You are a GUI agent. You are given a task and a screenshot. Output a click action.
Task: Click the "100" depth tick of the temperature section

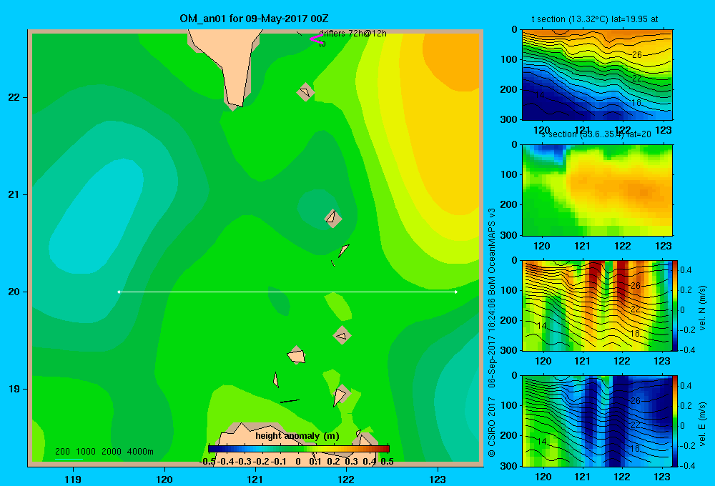pos(509,59)
